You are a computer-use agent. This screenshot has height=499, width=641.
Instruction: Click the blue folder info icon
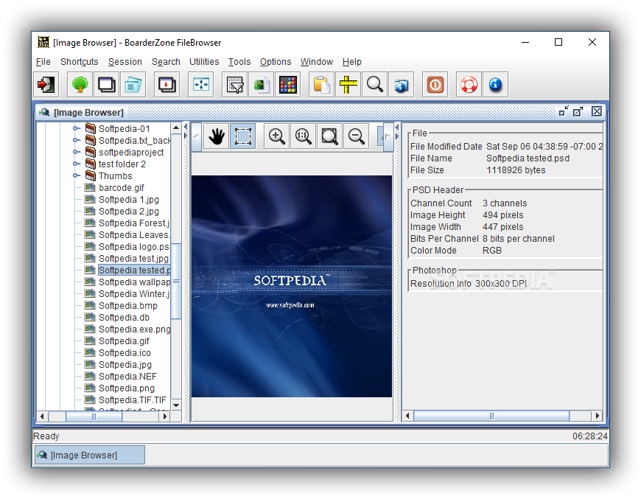point(401,85)
